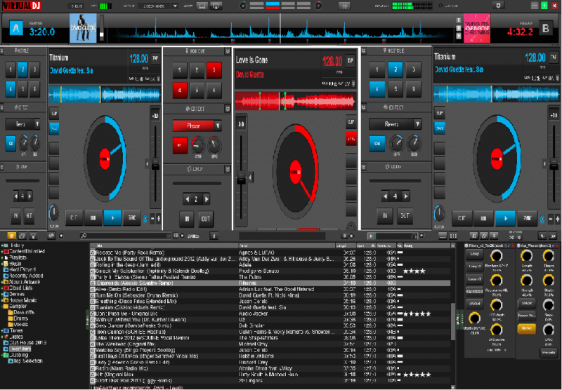Screen dimensions: 562x390
Task: Decrease right blue loop length from 4
Action: pos(385,196)
